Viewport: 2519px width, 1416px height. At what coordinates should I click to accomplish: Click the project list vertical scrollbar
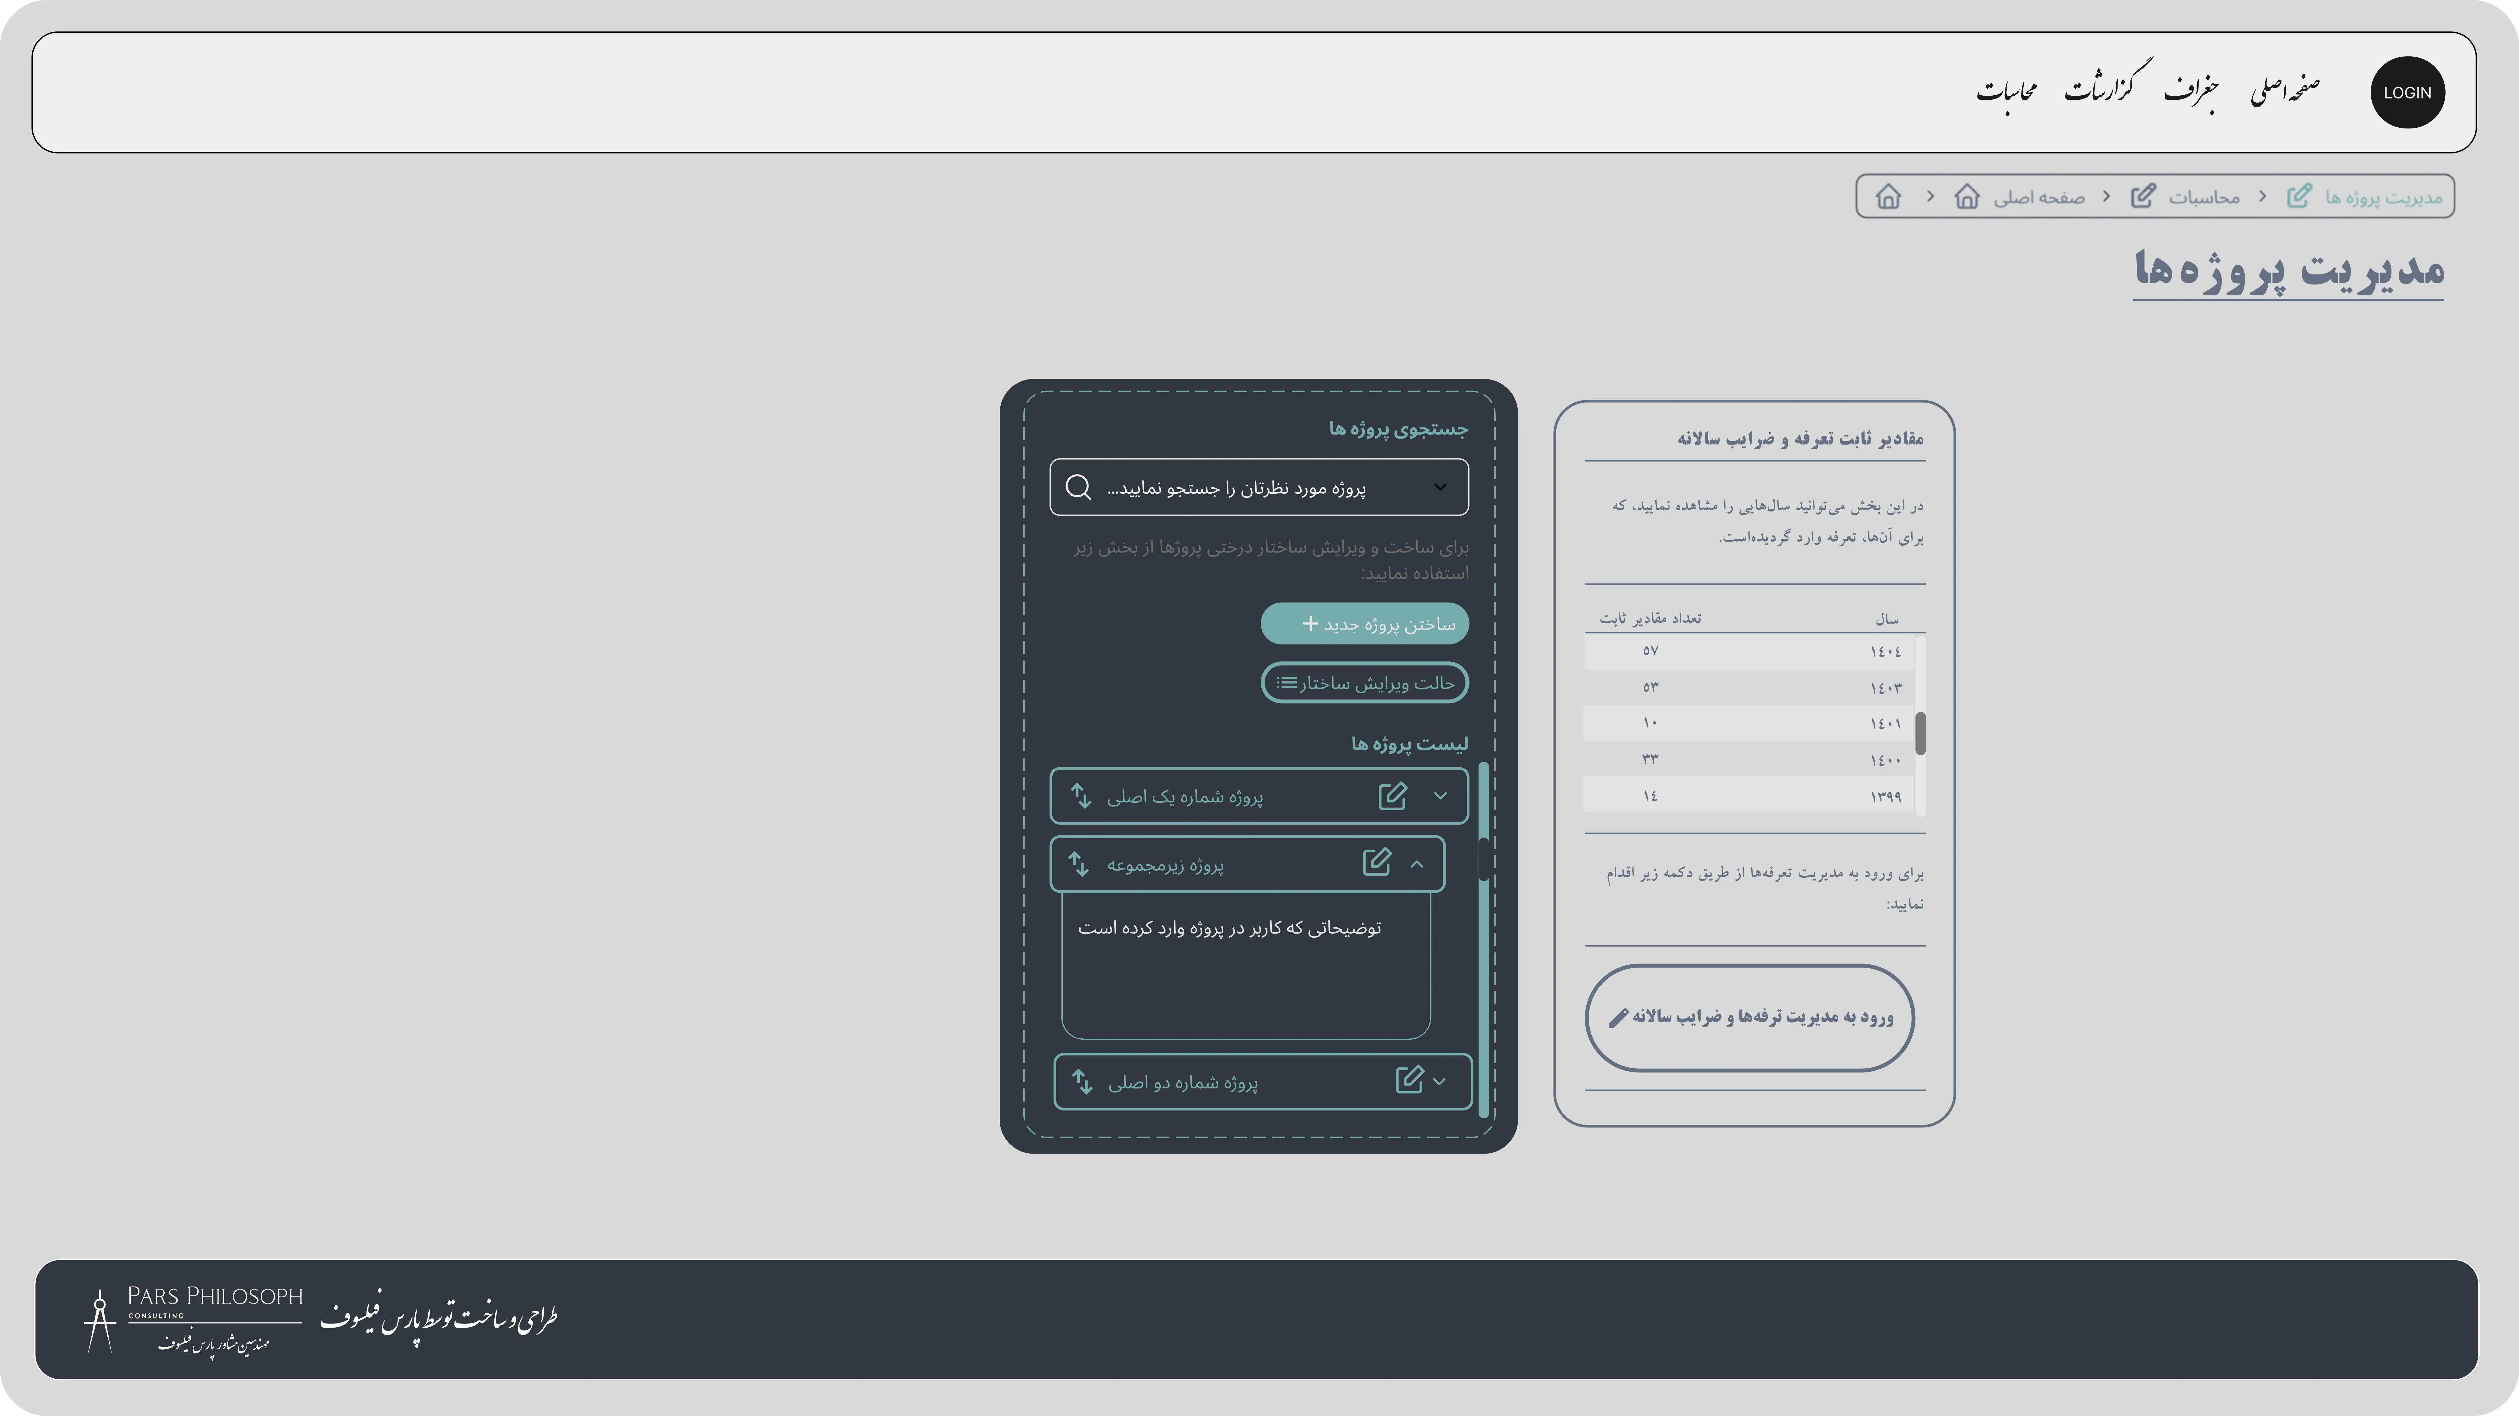click(1483, 940)
